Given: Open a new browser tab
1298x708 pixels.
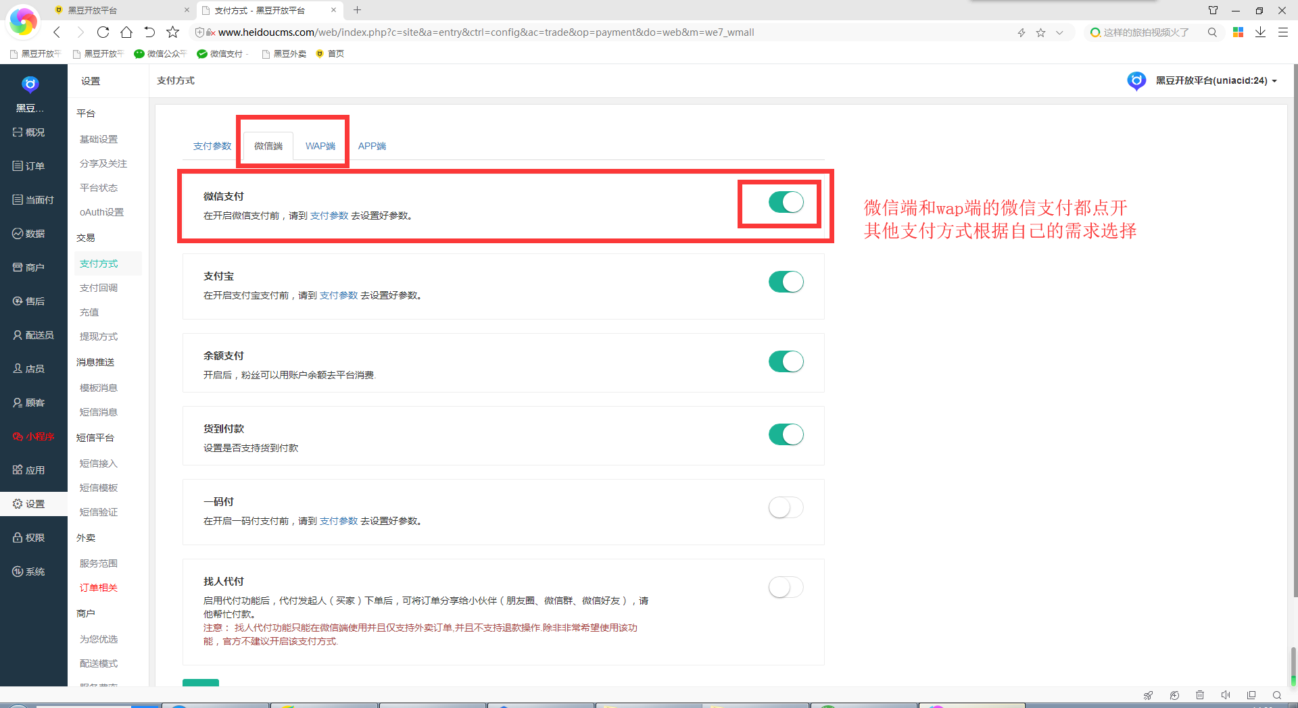Looking at the screenshot, I should click(x=358, y=10).
